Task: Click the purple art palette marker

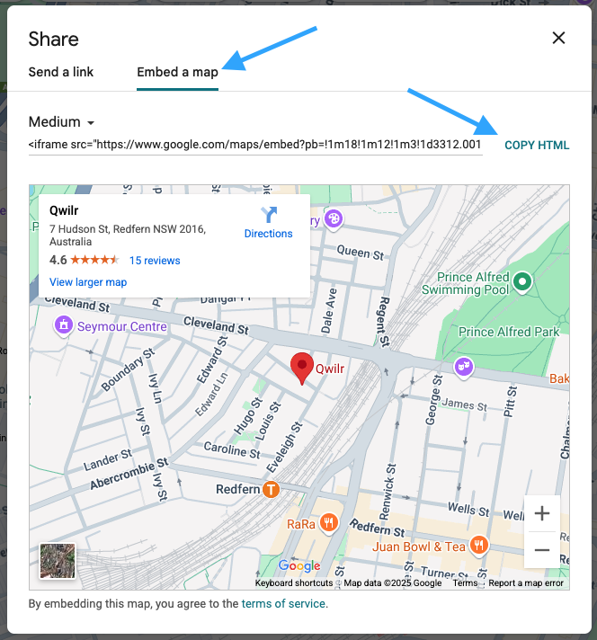Action: [334, 218]
